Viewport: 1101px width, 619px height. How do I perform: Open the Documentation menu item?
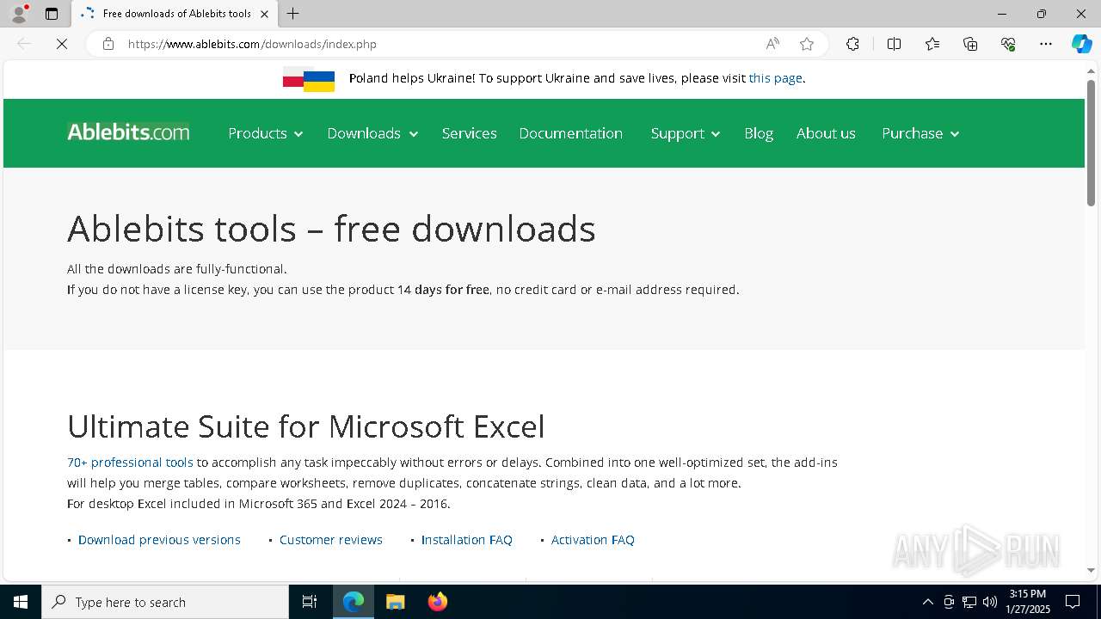coord(570,133)
